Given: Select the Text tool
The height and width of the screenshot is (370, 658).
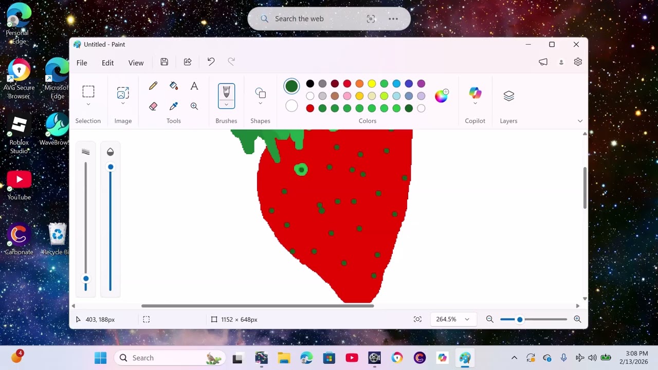Looking at the screenshot, I should 194,86.
